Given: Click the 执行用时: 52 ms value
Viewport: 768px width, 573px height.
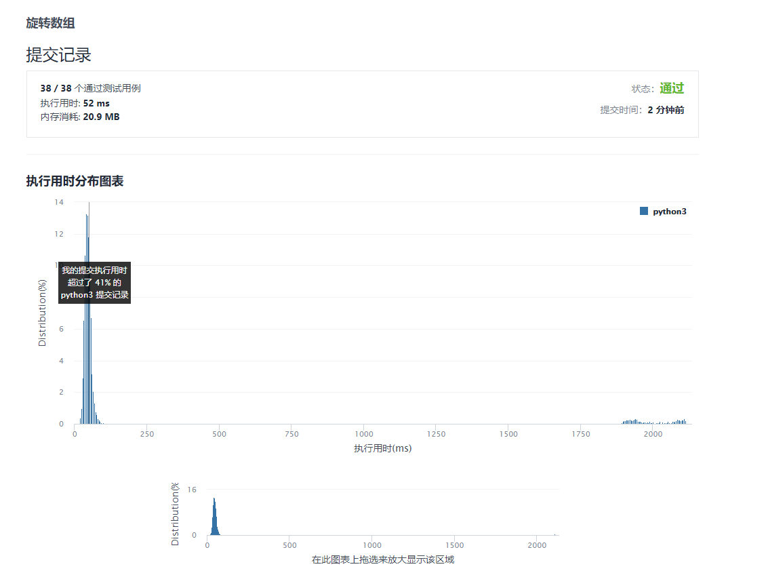Looking at the screenshot, I should [x=75, y=104].
